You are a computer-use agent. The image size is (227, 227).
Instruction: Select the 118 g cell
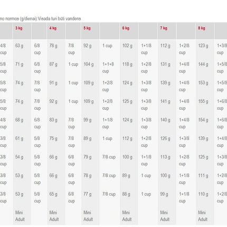pos(127,64)
